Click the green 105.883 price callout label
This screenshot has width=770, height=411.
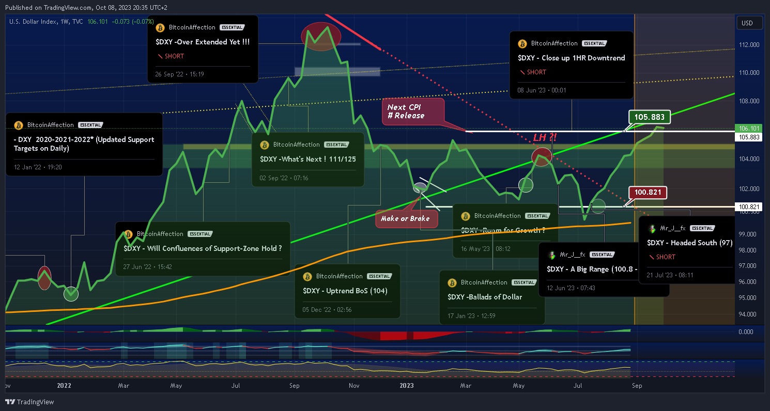[x=650, y=117]
